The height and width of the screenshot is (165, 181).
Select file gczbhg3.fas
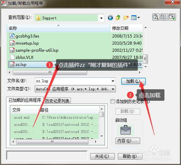pos(27,36)
